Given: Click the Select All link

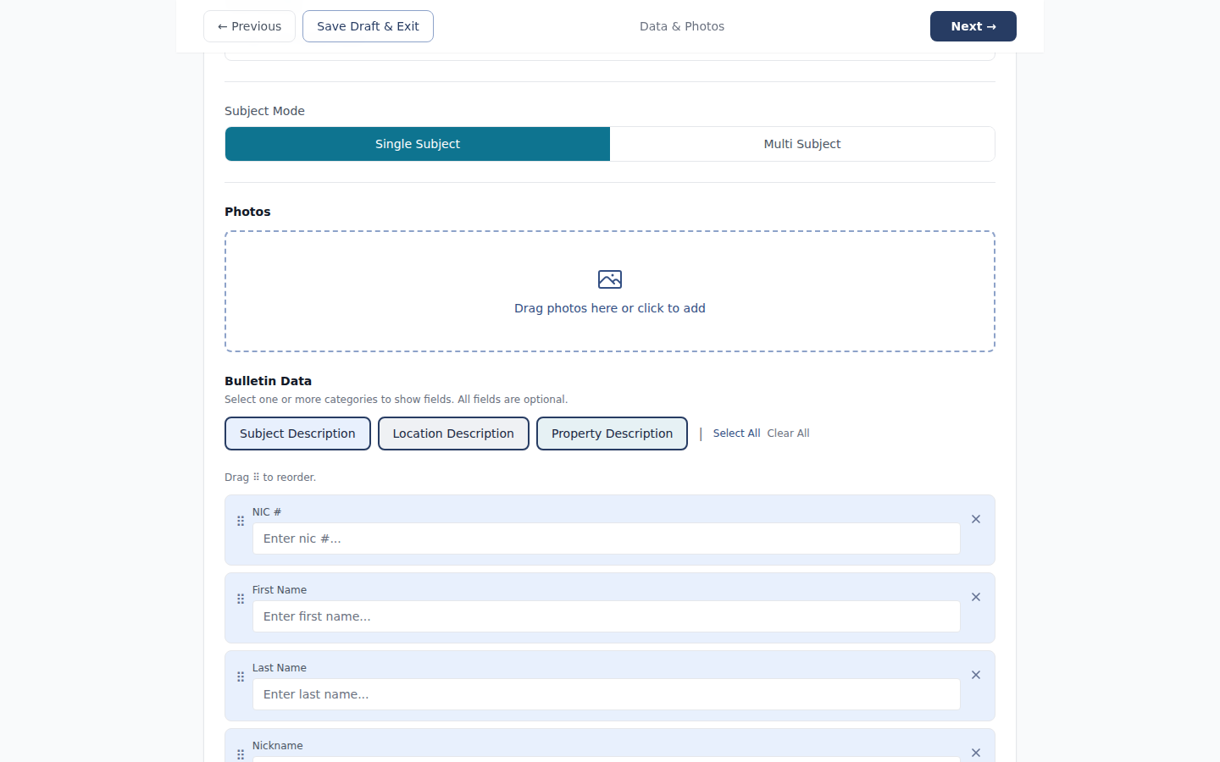Looking at the screenshot, I should 736,433.
